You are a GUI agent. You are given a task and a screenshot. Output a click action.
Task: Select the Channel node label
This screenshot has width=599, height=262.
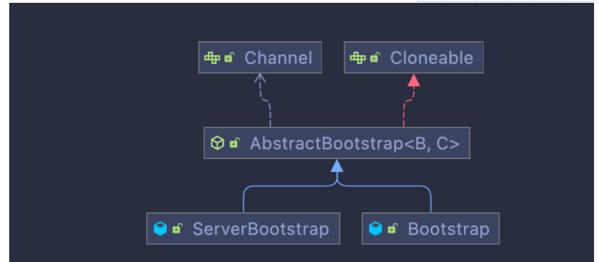click(x=278, y=58)
